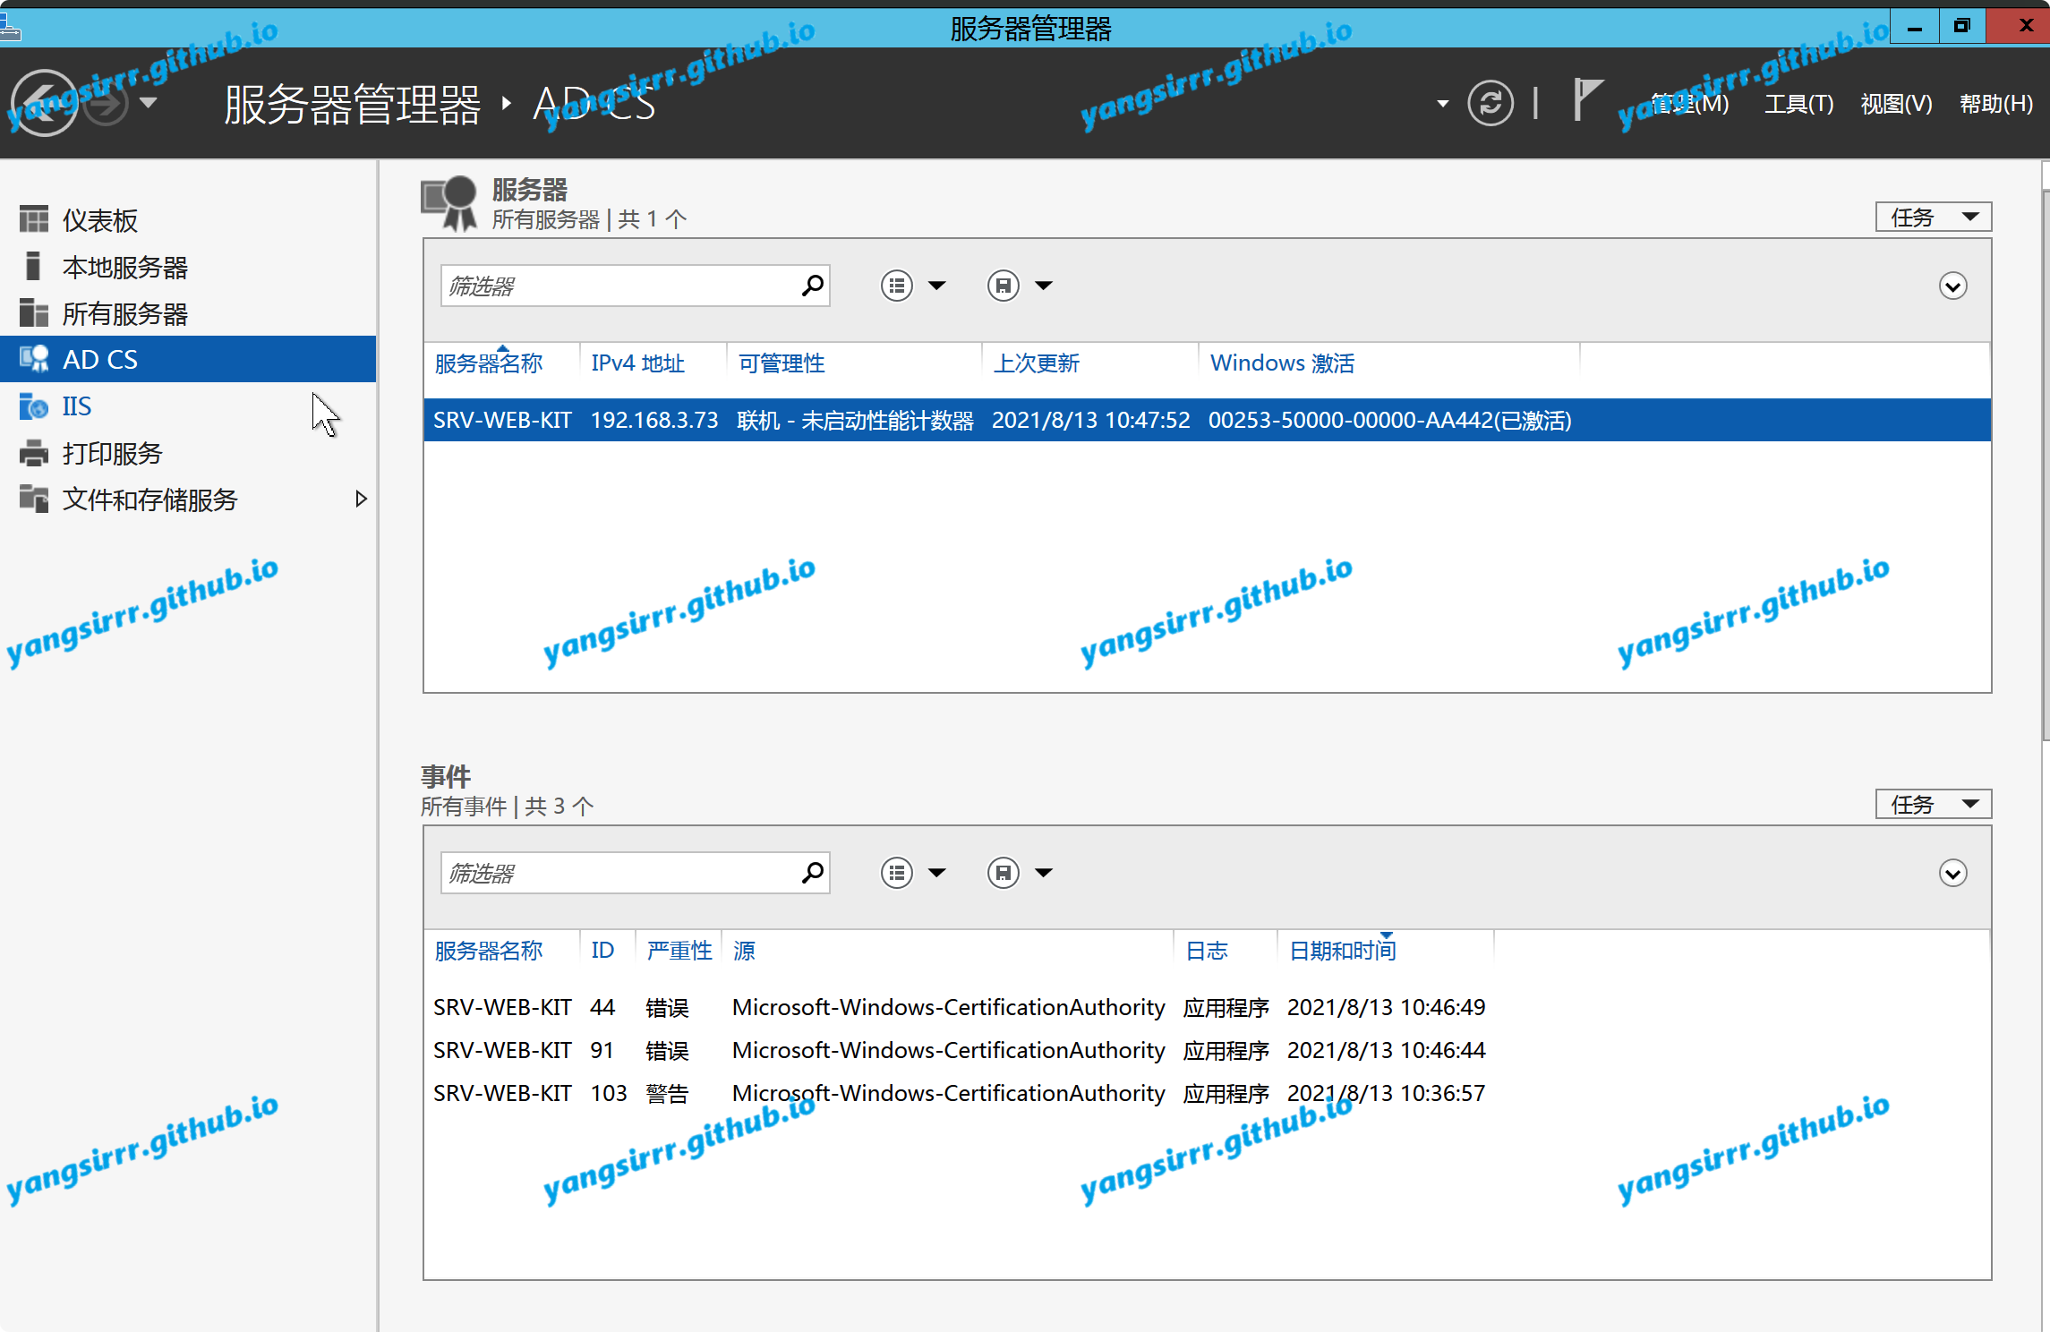Open servers section Tasks dropdown
Viewport: 2050px width, 1332px height.
click(x=1933, y=217)
